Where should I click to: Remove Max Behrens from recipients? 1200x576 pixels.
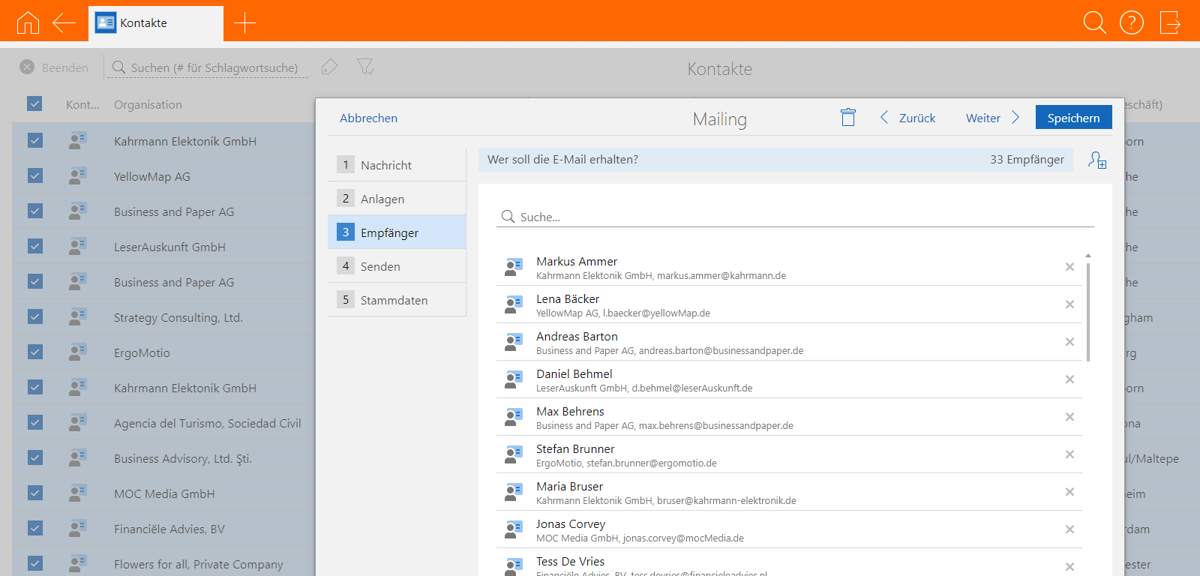coord(1069,417)
